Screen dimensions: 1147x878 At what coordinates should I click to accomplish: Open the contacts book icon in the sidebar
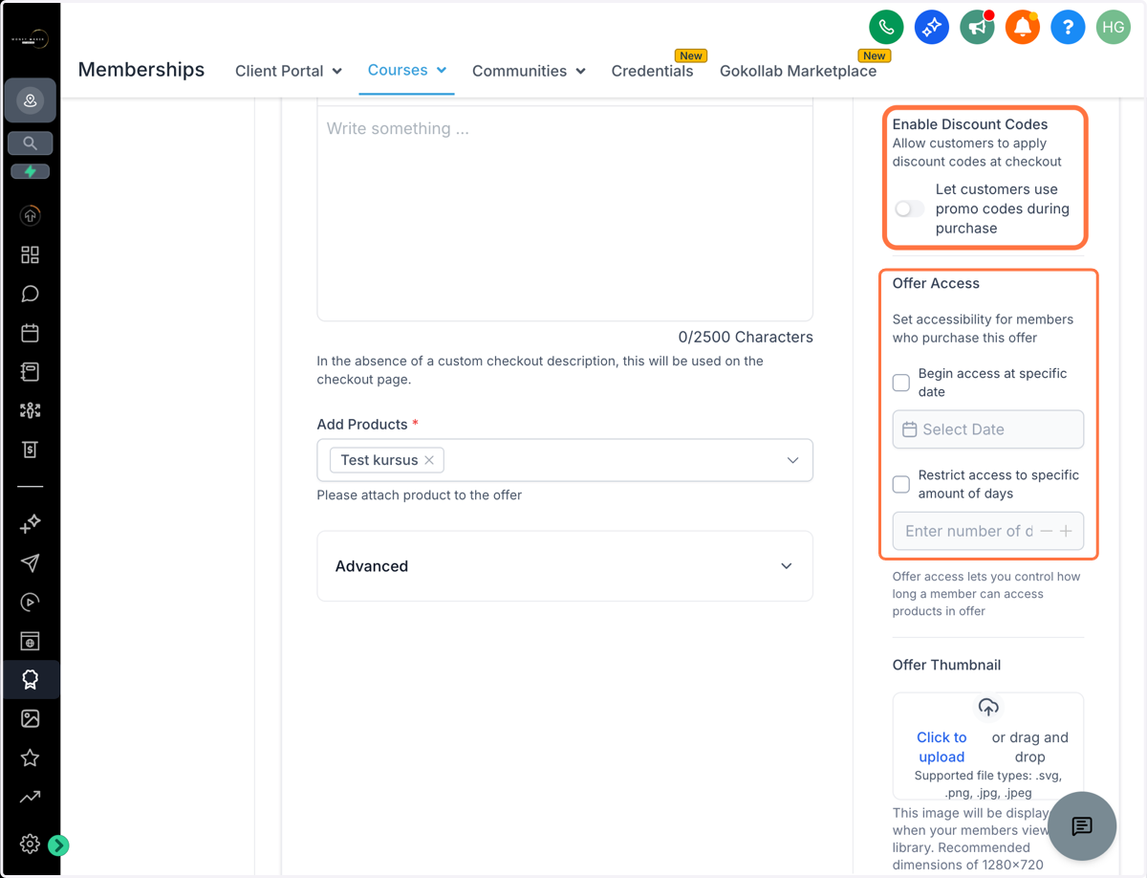[30, 372]
